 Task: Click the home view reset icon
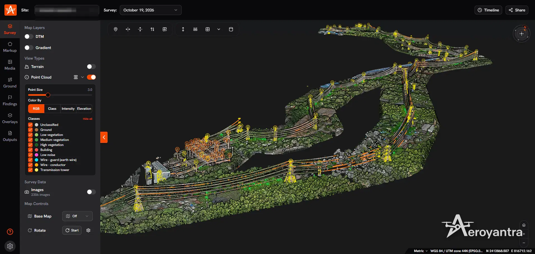[x=524, y=225]
